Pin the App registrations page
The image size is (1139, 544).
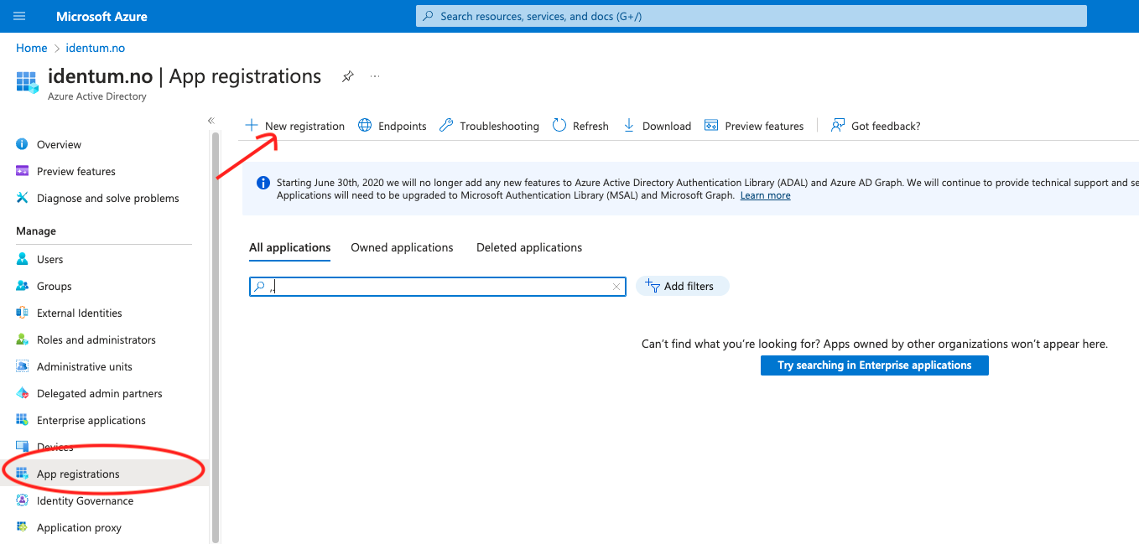click(347, 76)
